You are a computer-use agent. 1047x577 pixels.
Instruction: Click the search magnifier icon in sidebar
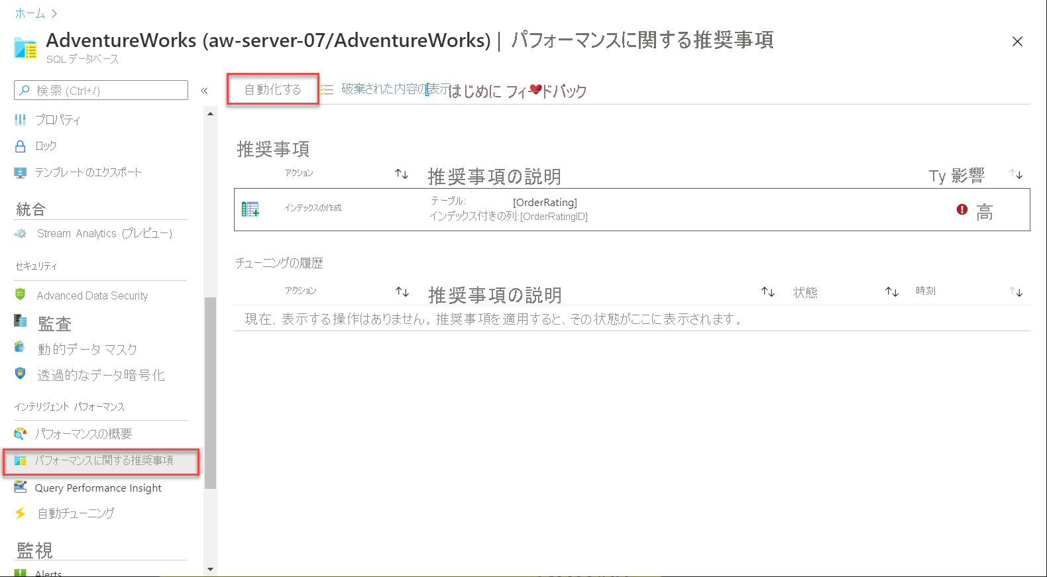coord(25,90)
